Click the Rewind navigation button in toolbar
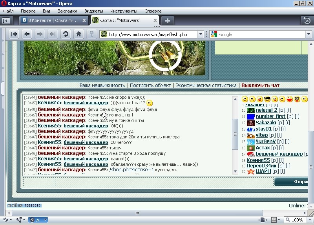This screenshot has width=314, height=225. pyautogui.click(x=14, y=34)
